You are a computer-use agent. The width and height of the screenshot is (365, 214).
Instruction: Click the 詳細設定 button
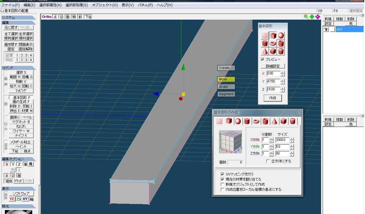273,66
